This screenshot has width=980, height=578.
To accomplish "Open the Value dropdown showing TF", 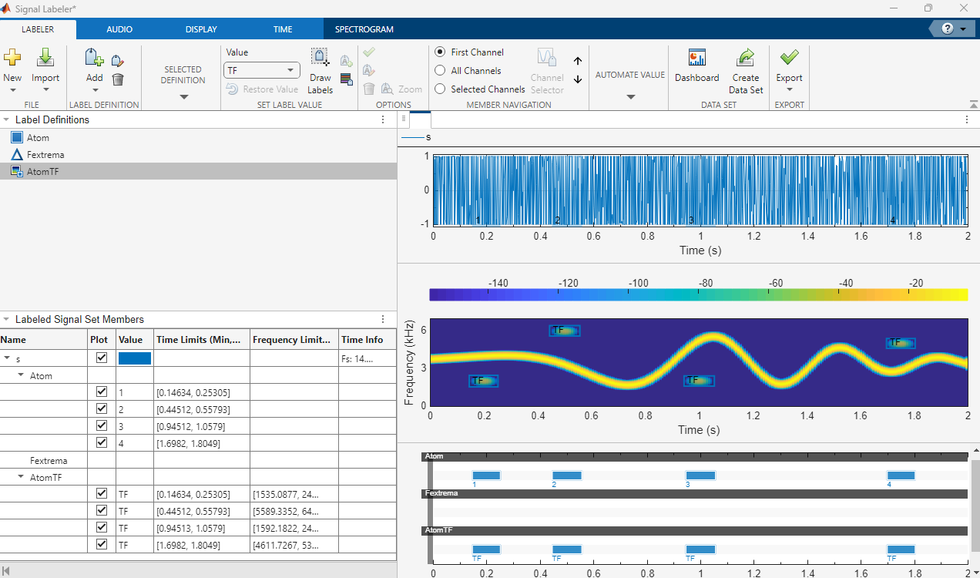I will tap(261, 70).
